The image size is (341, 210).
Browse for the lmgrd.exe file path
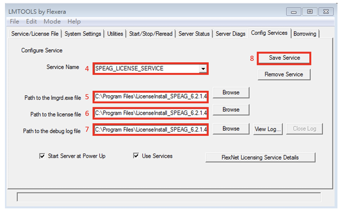pos(231,93)
